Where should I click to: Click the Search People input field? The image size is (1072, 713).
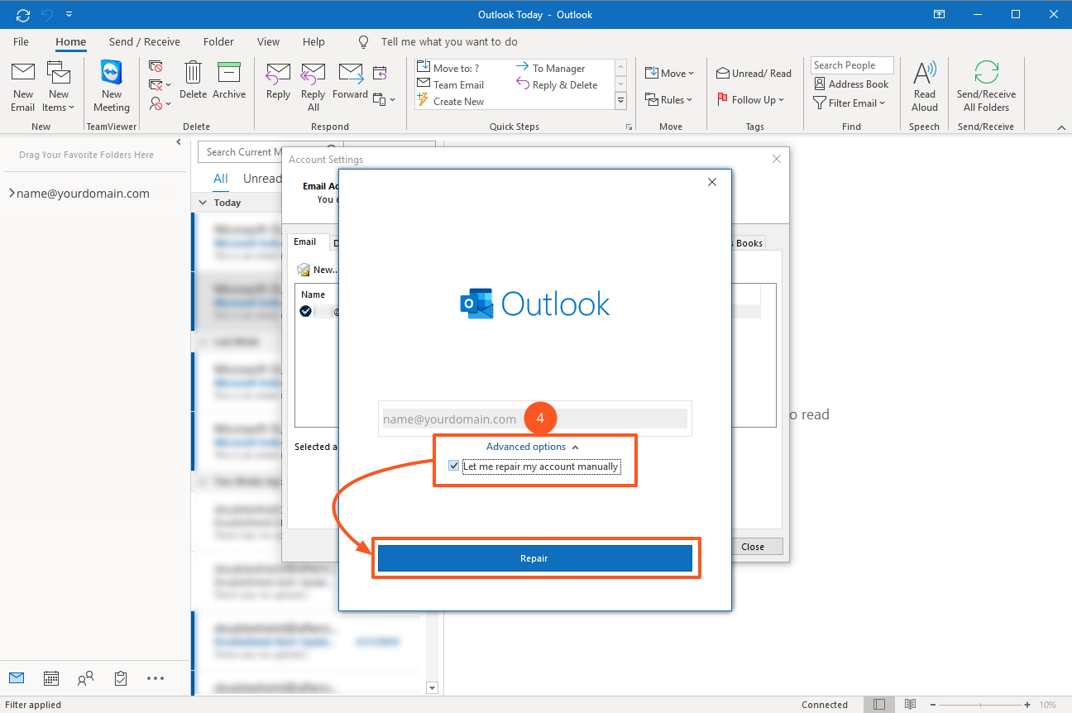(x=851, y=65)
